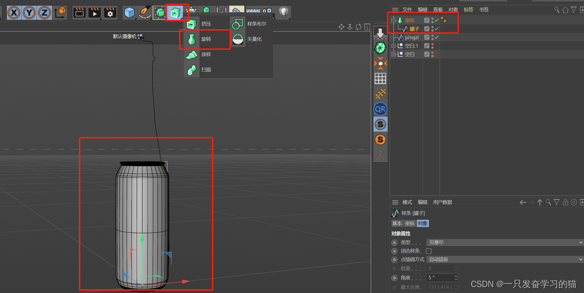Image resolution: width=584 pixels, height=293 pixels.
Task: Click the lock icon in the Attribute Manager
Action: [x=565, y=202]
